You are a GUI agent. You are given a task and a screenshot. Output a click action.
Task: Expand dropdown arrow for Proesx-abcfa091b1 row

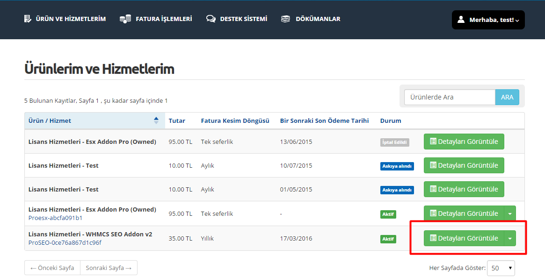[510, 213]
